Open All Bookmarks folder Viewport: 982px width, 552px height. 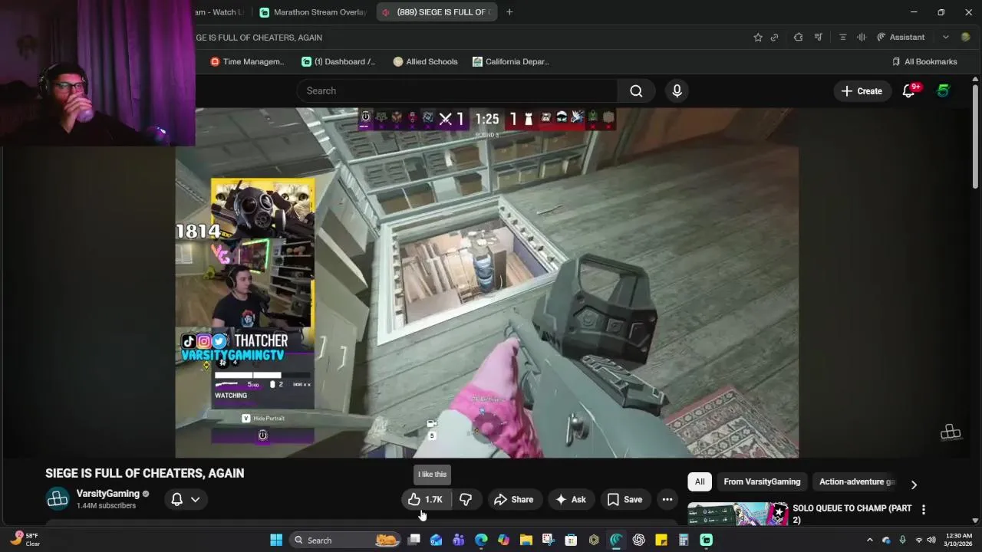pos(924,61)
